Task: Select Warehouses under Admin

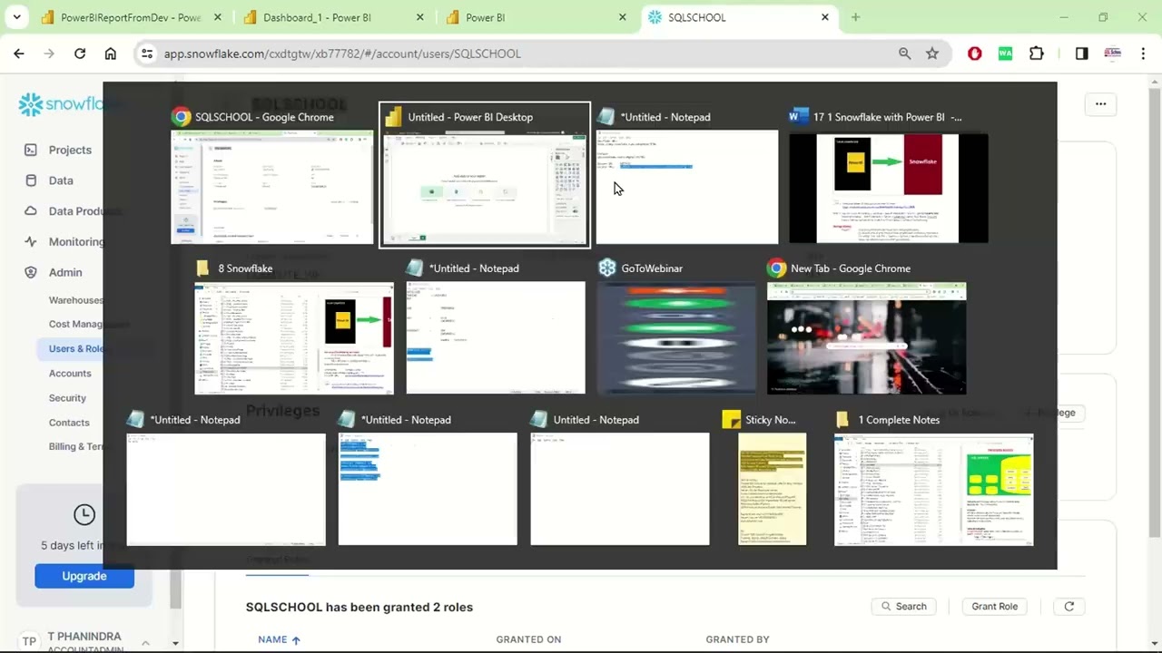Action: pyautogui.click(x=76, y=300)
